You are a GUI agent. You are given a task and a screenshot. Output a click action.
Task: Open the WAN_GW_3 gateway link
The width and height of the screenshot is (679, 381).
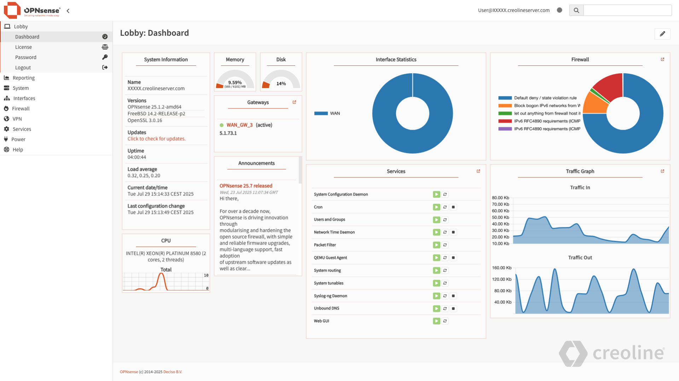[x=239, y=125]
